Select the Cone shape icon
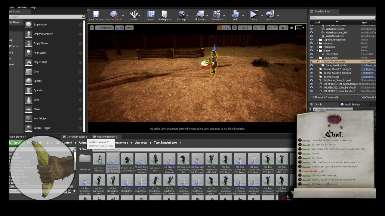This screenshot has width=385, height=216. coord(29,100)
